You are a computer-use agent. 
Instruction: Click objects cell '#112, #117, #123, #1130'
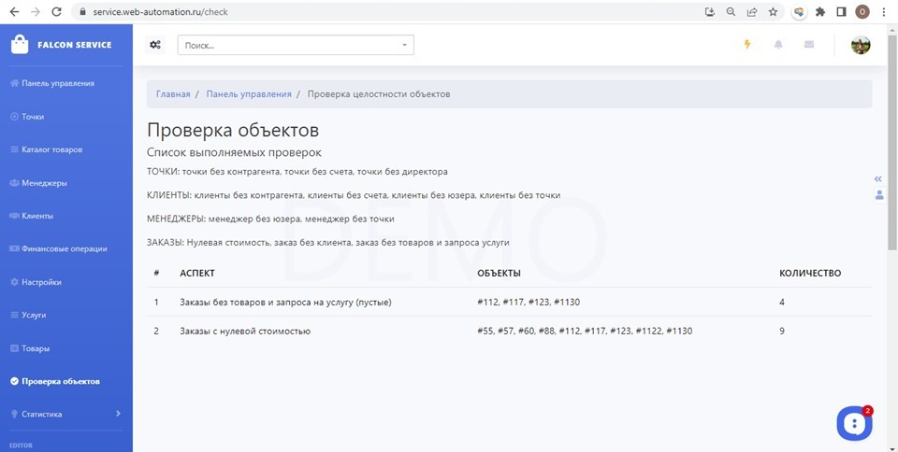(x=528, y=302)
